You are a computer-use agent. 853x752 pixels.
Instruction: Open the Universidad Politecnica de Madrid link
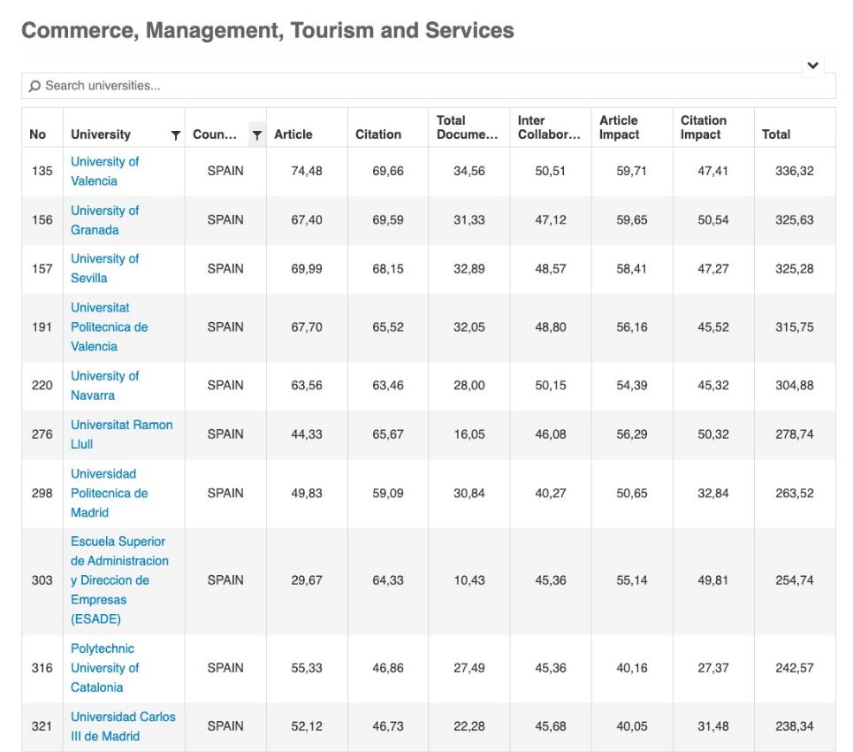109,494
